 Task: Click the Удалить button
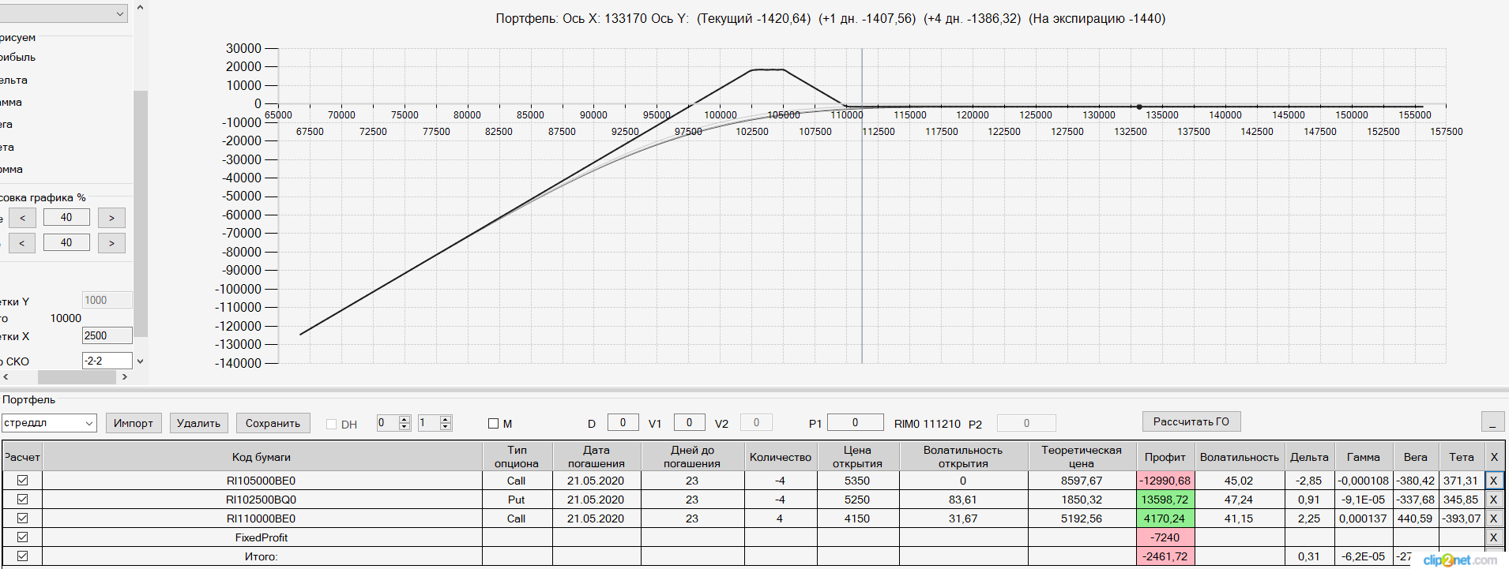pos(199,423)
